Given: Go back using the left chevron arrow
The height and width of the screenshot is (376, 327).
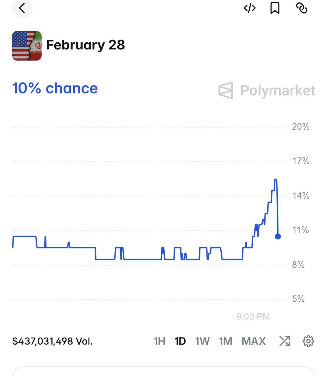Looking at the screenshot, I should pos(22,8).
